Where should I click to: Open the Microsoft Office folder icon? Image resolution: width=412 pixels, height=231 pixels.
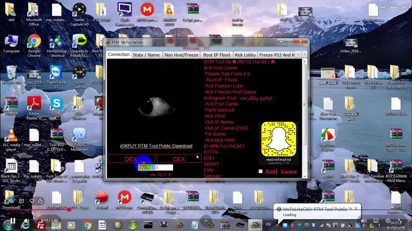click(34, 14)
